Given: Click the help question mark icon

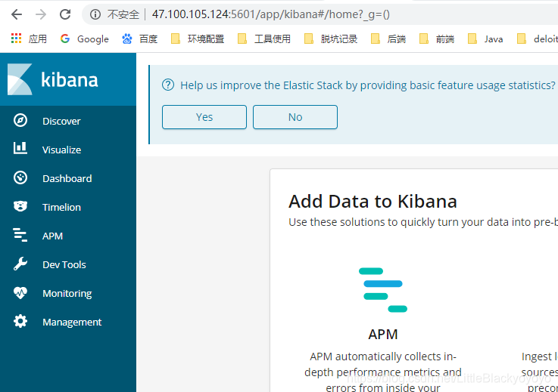Looking at the screenshot, I should (x=168, y=85).
